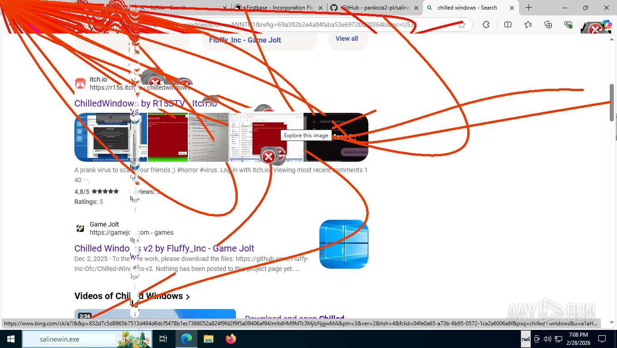Click the Game Jolt site favicon
617x348 pixels.
[80, 228]
